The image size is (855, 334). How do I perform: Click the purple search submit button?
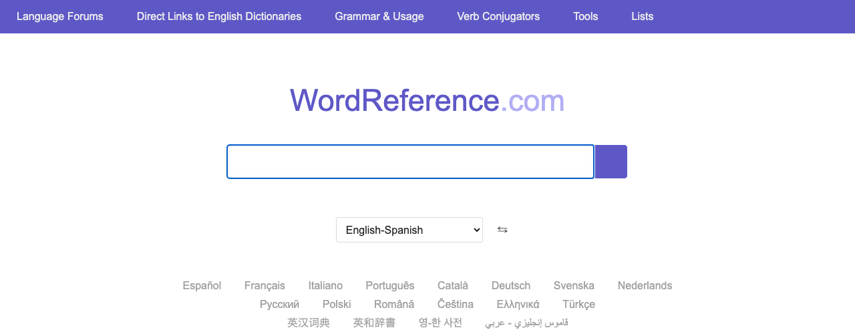click(611, 162)
